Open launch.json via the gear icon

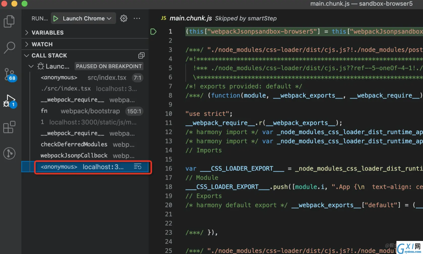click(x=124, y=18)
